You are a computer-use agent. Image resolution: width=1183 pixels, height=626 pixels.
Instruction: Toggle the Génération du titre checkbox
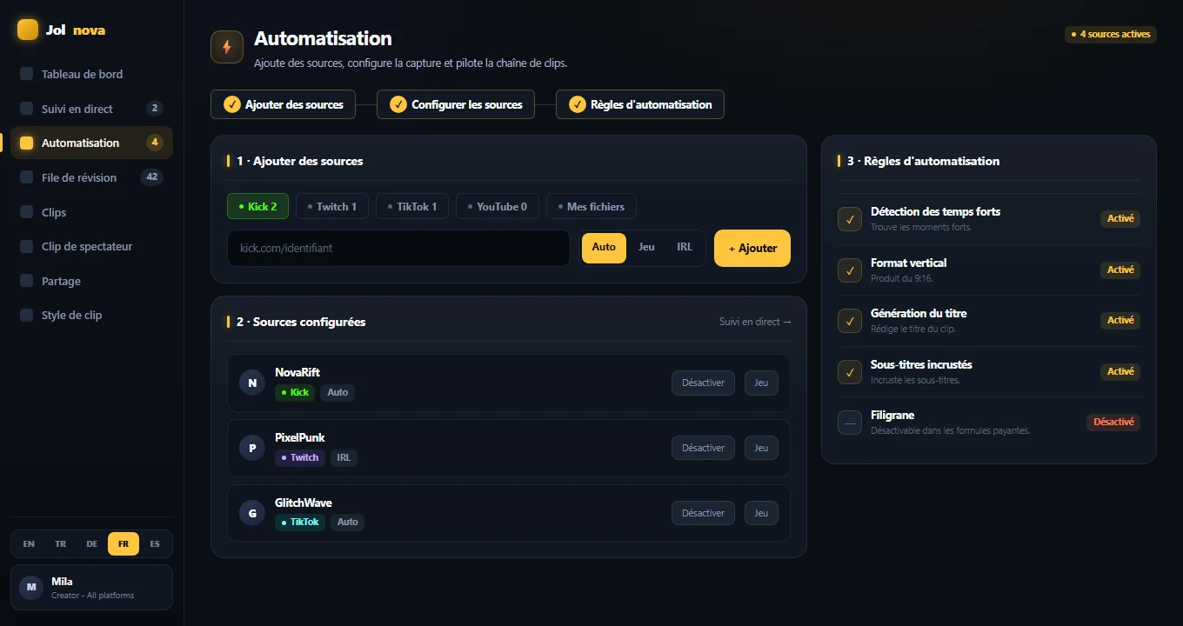pos(850,321)
